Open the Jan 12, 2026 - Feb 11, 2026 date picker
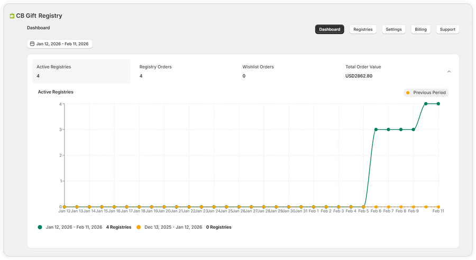 tap(59, 44)
